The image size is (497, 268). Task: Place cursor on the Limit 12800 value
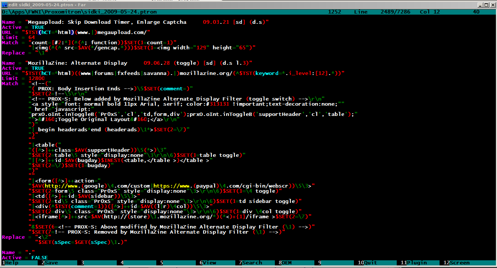[36, 79]
